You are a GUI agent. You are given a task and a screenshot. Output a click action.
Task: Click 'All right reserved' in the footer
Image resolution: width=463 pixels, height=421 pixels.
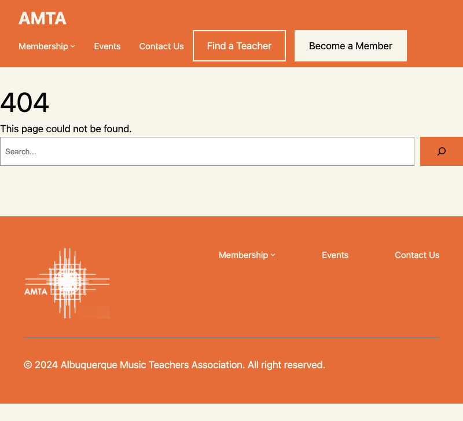[286, 365]
